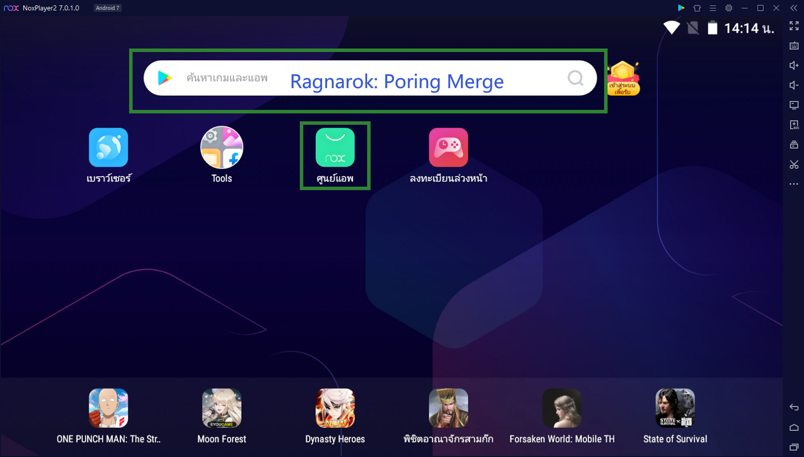The image size is (804, 457).
Task: Open the Nox App Center icon
Action: (x=335, y=148)
